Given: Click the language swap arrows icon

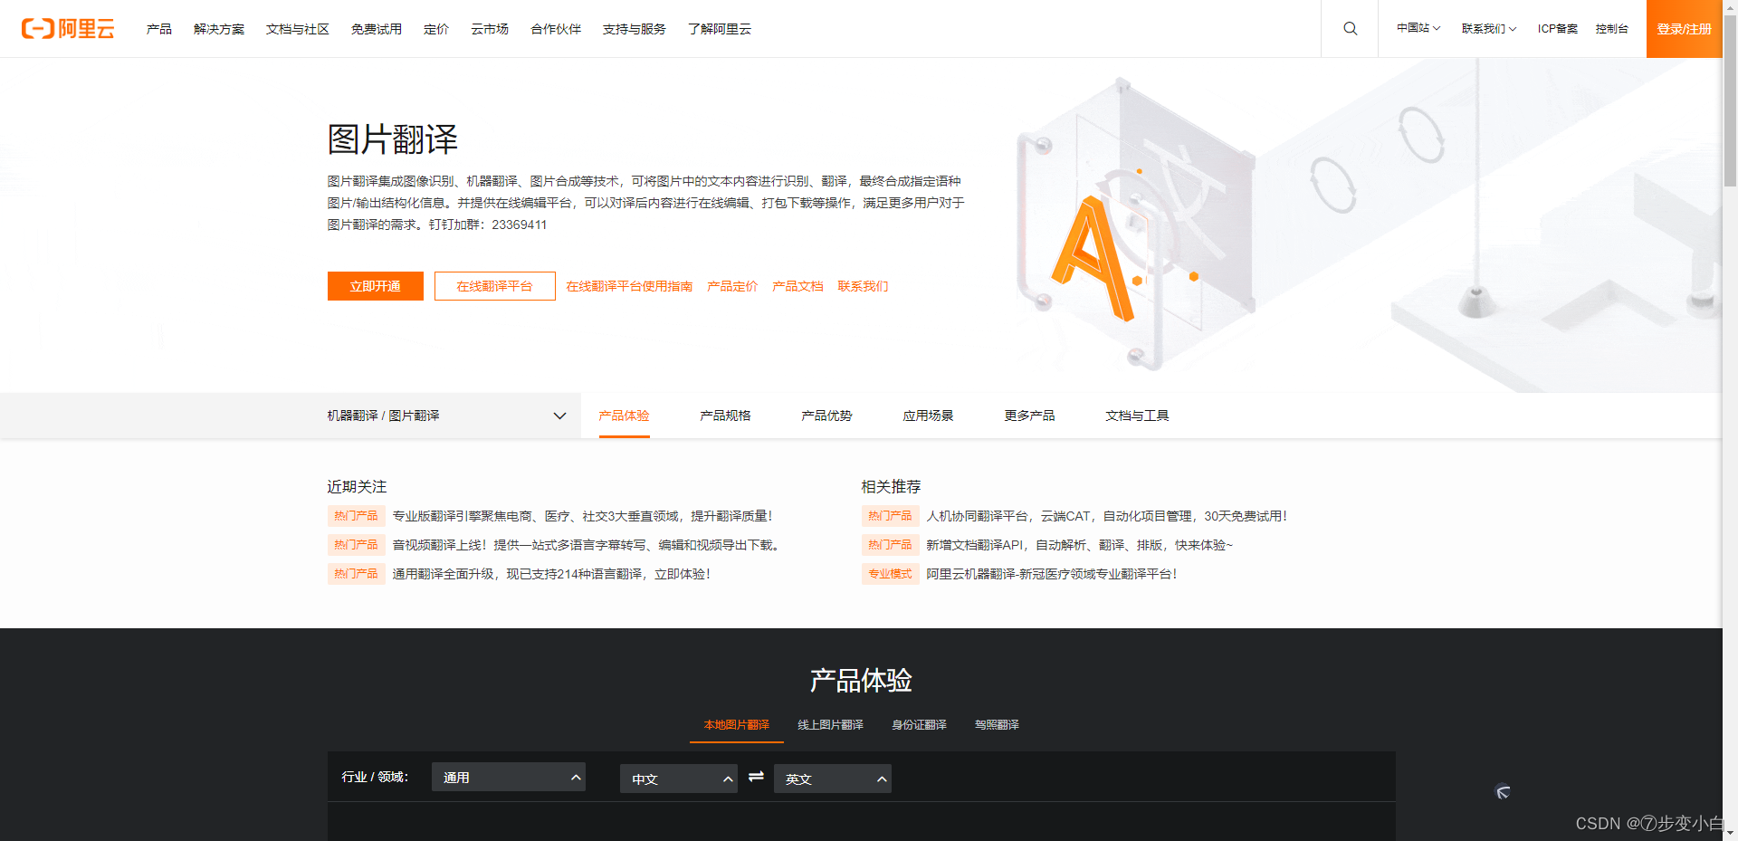Looking at the screenshot, I should pyautogui.click(x=756, y=777).
